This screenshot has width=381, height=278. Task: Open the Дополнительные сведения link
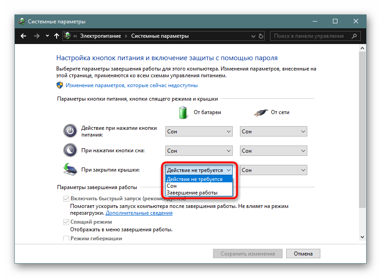point(139,213)
